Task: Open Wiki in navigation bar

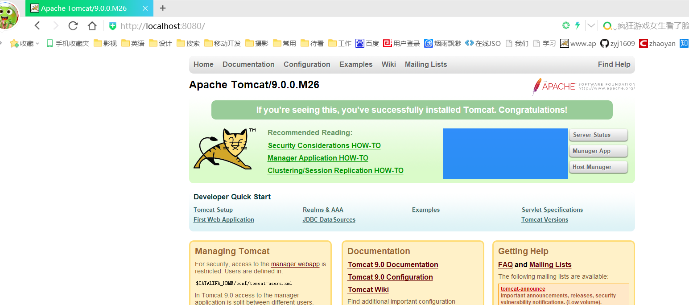Action: [388, 64]
